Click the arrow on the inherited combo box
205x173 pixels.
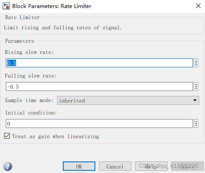tap(195, 100)
